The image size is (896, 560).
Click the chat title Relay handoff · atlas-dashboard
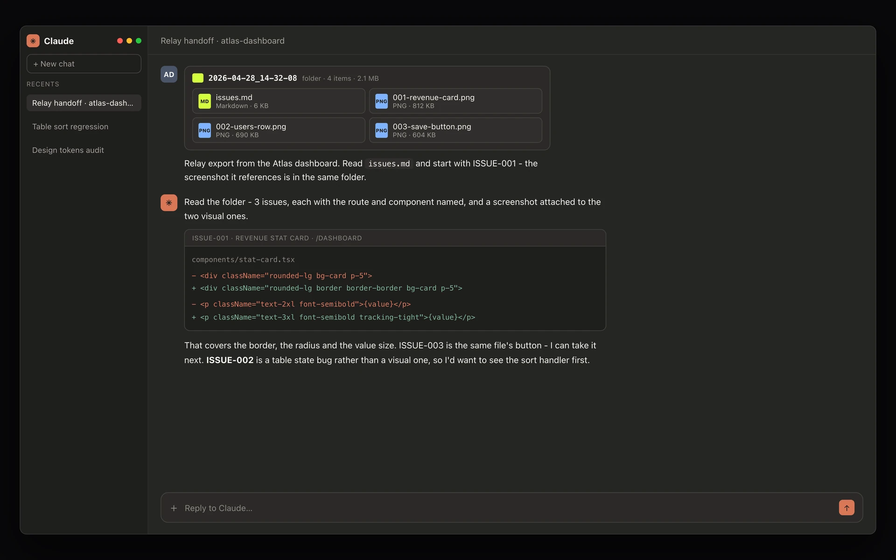[223, 41]
